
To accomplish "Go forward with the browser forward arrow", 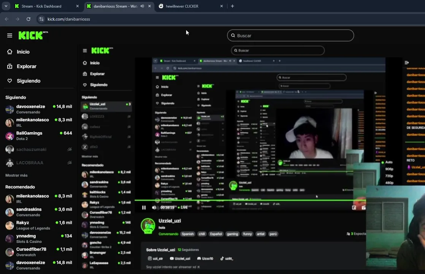I will 17,19.
